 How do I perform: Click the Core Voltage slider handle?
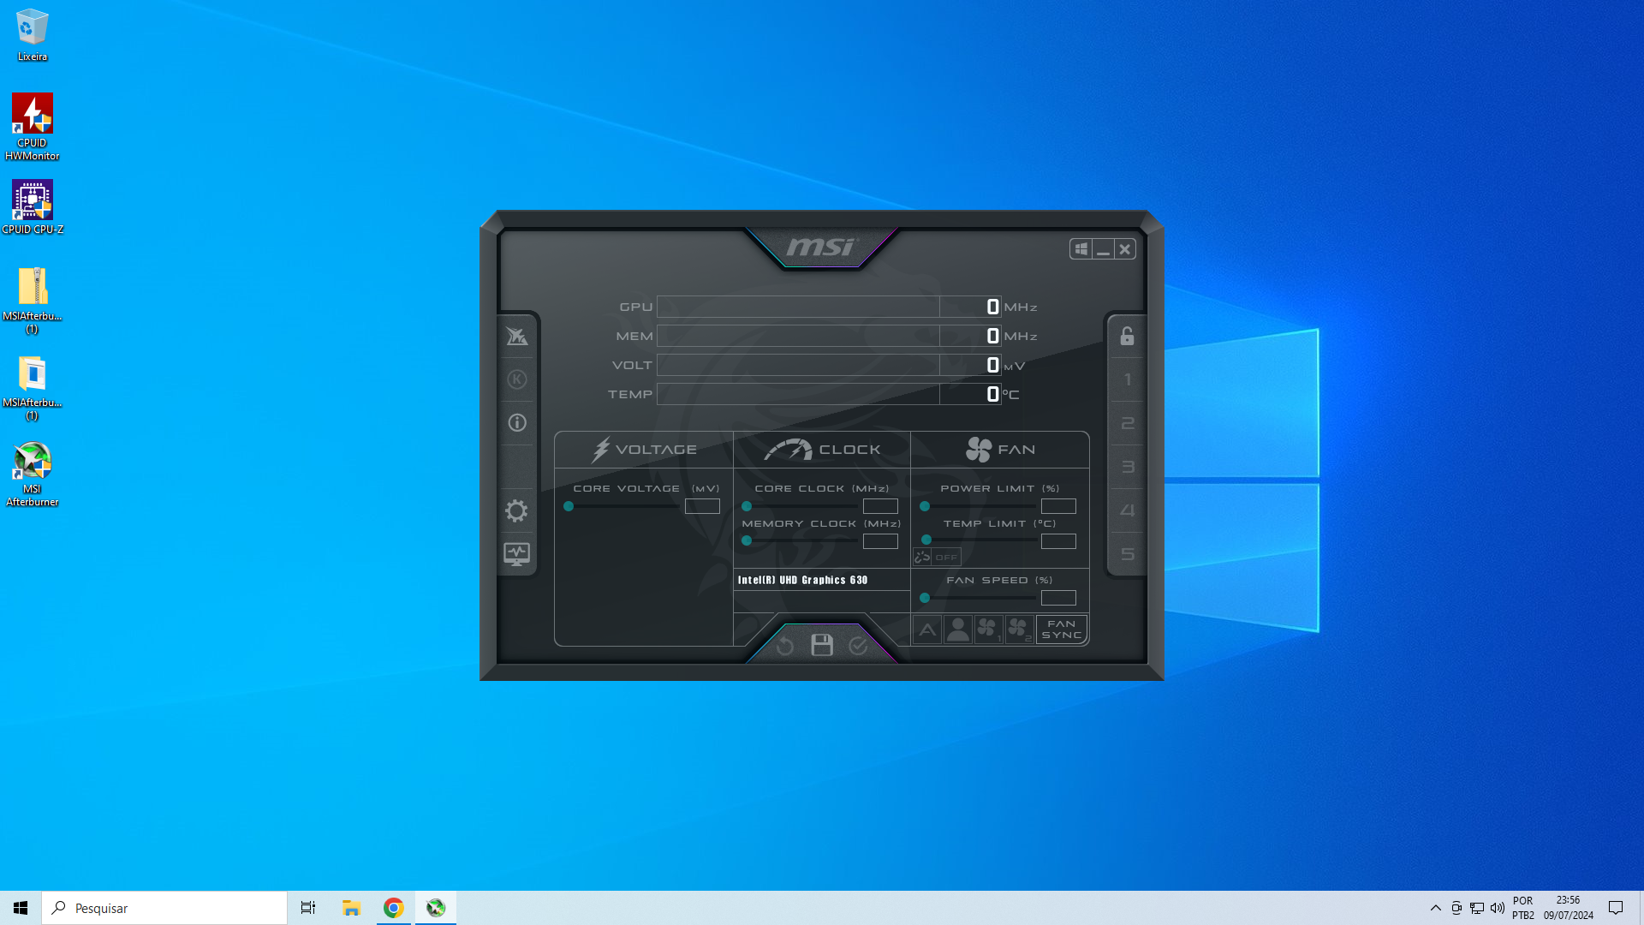pyautogui.click(x=569, y=506)
